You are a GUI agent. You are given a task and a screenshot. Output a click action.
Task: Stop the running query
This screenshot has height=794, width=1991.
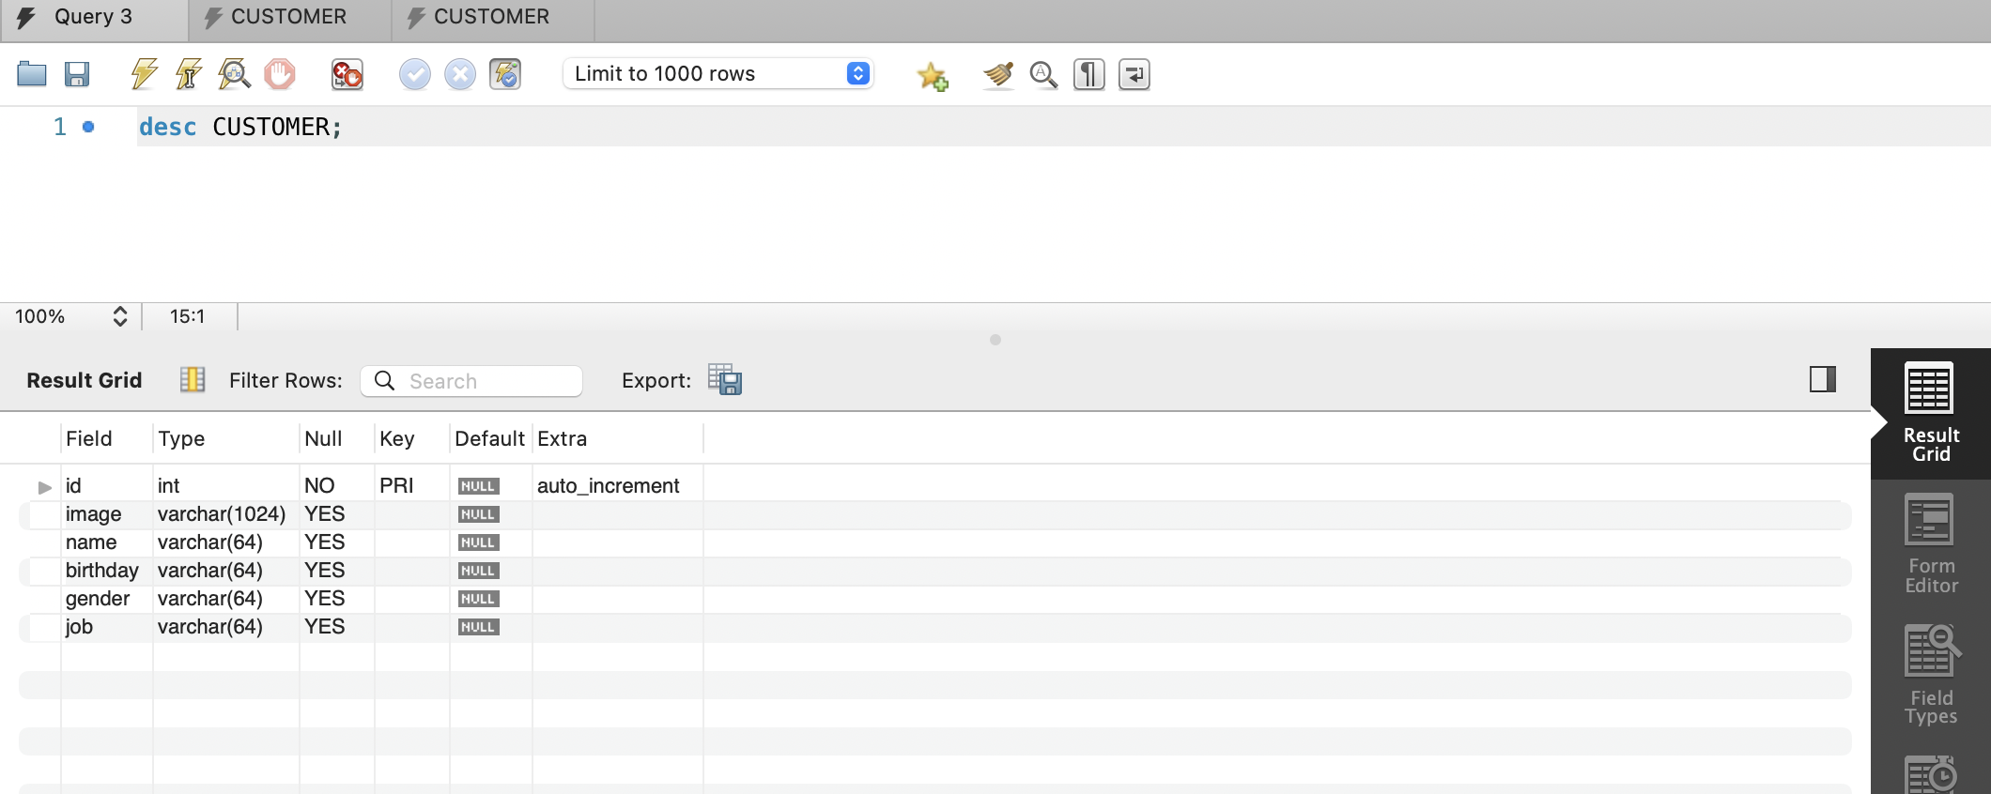280,73
